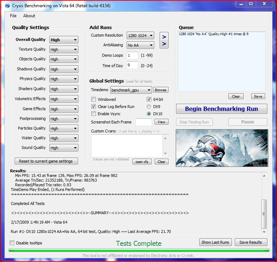
Task: Select the DX9 radio button
Action: click(x=149, y=107)
